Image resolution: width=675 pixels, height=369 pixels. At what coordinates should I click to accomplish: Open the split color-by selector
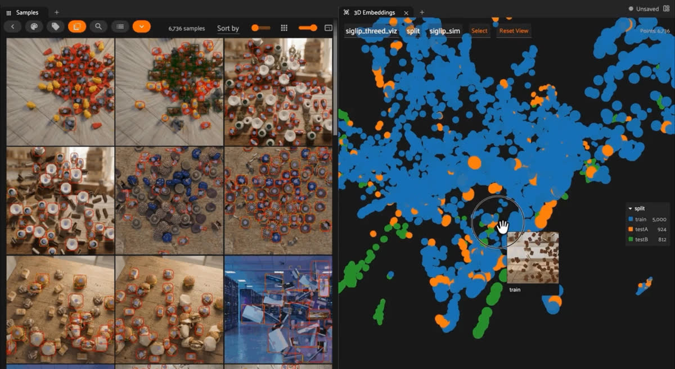tap(413, 31)
